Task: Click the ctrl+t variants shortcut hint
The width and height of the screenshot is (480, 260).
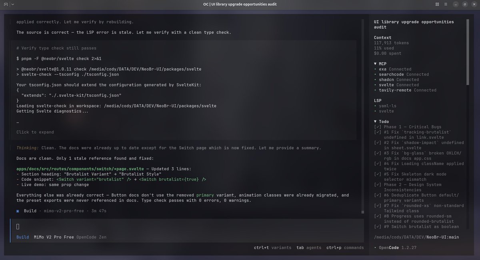Action: point(273,248)
